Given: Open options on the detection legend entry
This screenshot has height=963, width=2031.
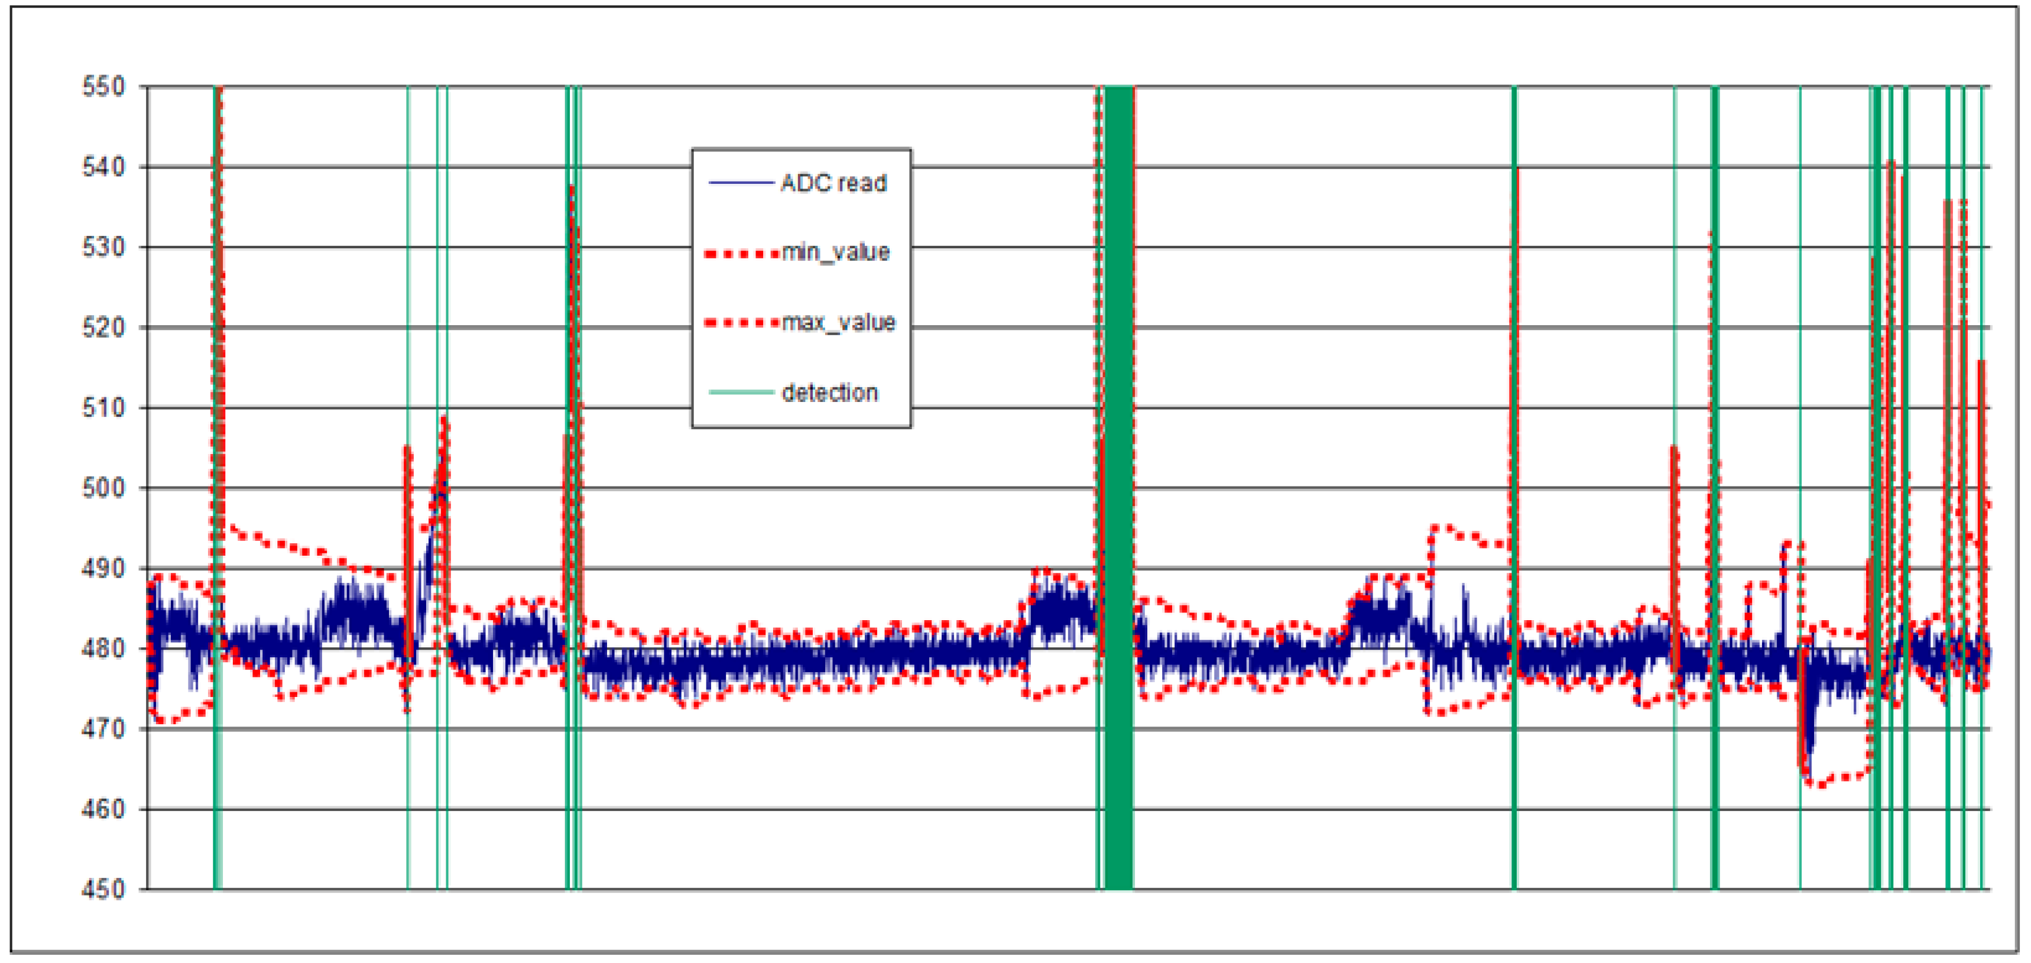Looking at the screenshot, I should coord(832,392).
